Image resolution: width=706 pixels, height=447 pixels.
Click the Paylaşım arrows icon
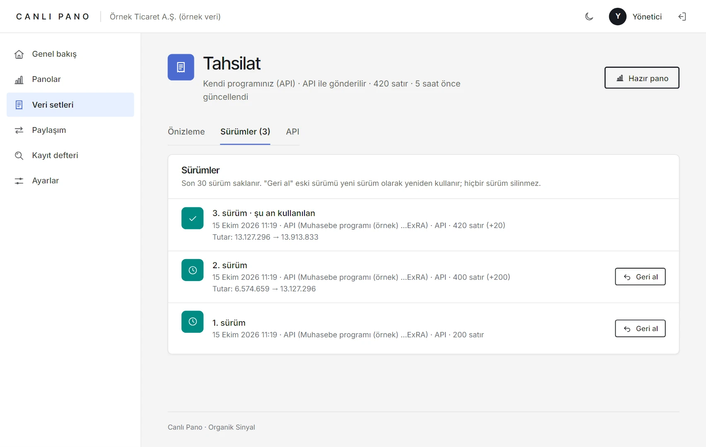coord(19,130)
